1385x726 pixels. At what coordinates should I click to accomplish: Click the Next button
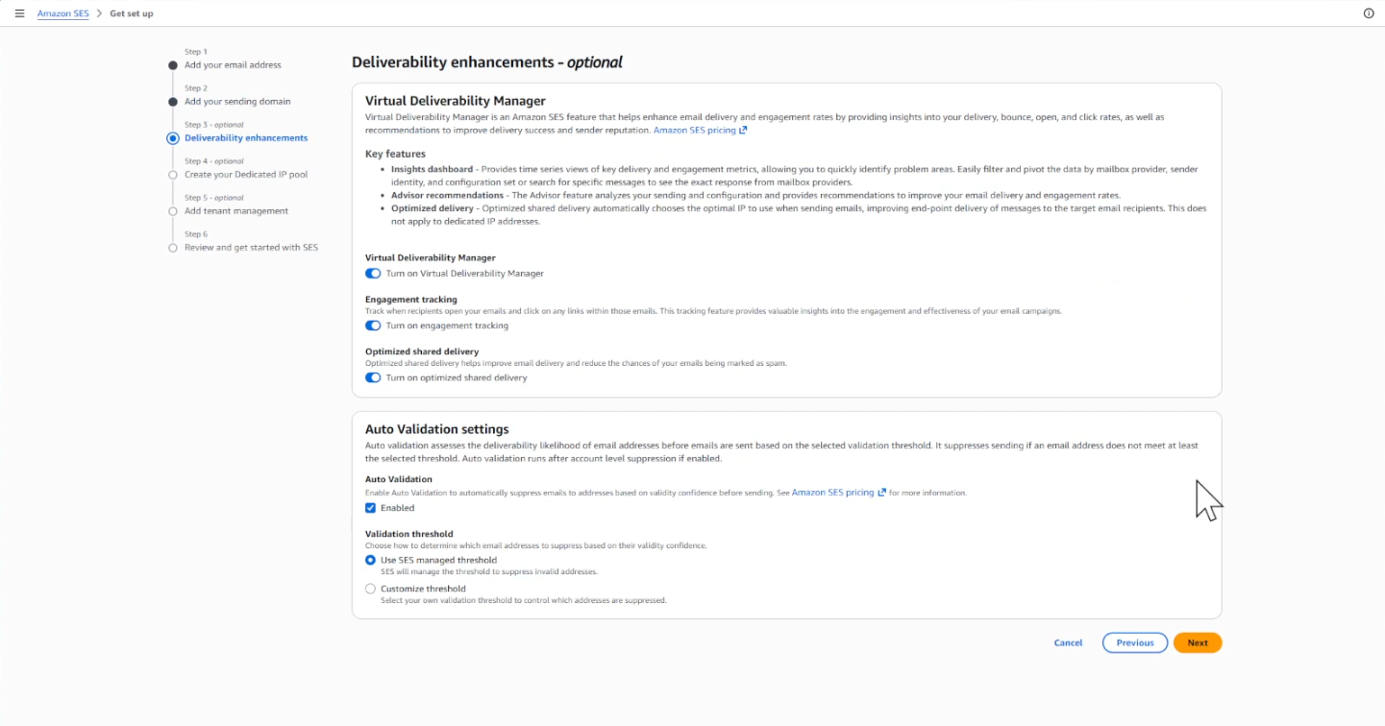(1198, 643)
